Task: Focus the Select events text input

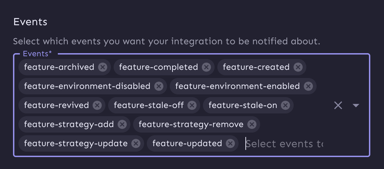Action: point(284,144)
